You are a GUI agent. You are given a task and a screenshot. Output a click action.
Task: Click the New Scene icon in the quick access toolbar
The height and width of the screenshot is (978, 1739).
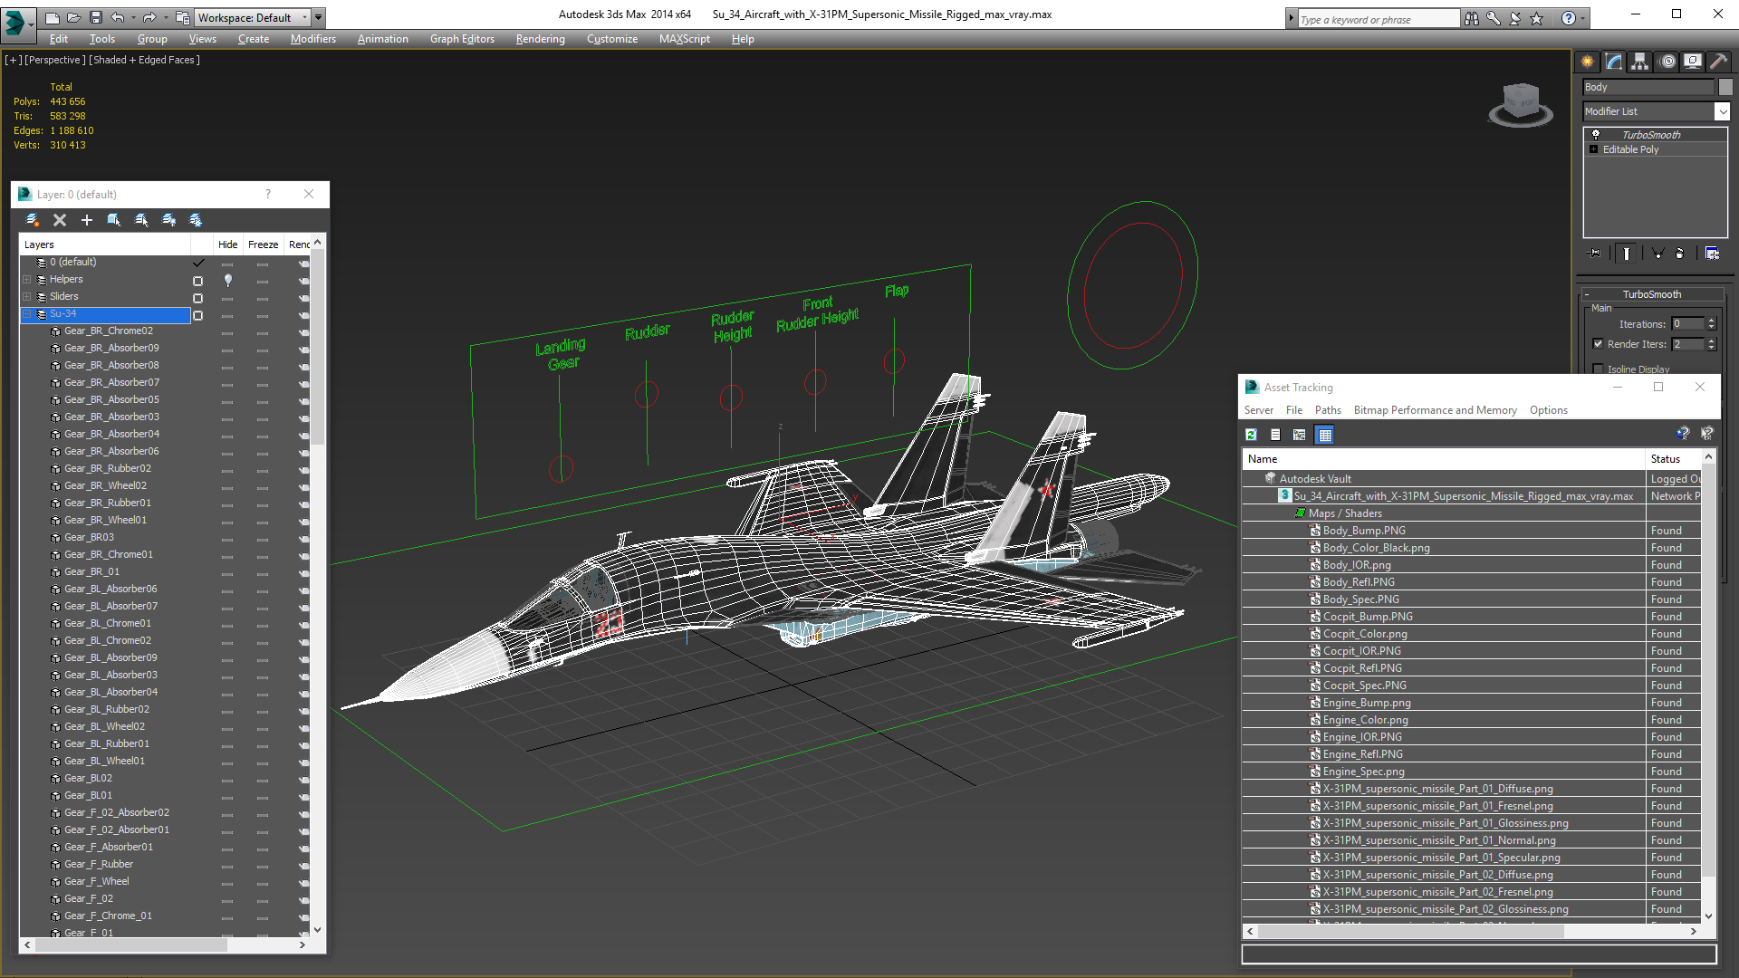[x=53, y=17]
